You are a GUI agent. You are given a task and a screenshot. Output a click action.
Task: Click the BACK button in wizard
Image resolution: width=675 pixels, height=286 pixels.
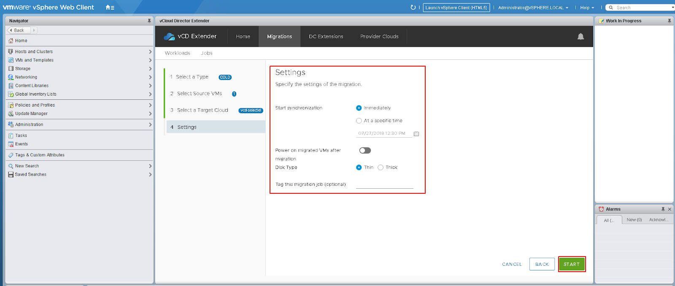[x=542, y=264]
